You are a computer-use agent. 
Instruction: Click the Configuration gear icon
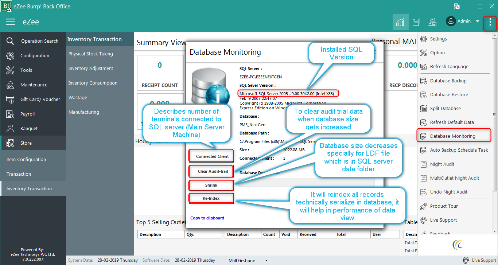click(x=10, y=55)
